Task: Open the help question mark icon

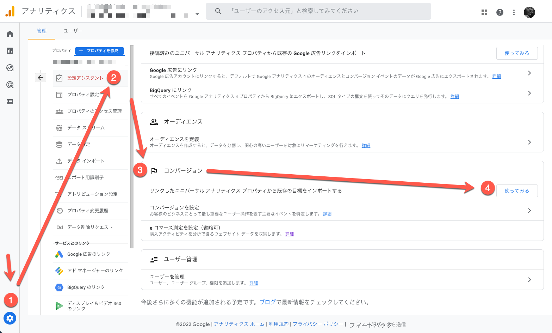Action: [500, 12]
